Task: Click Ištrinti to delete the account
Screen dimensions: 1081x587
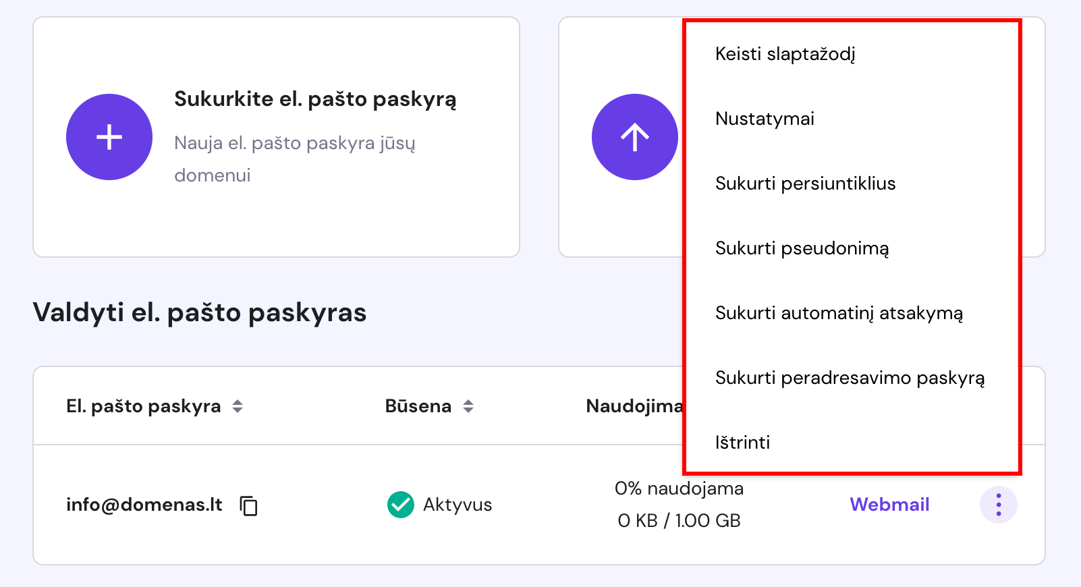Action: point(742,443)
